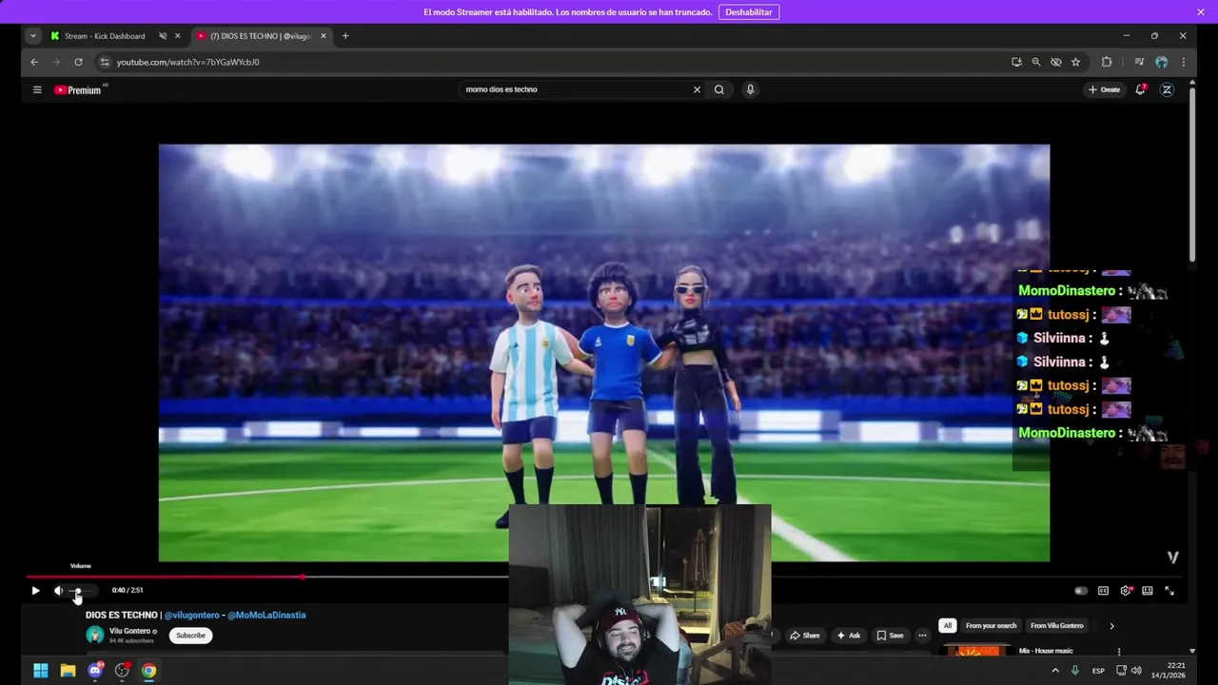Viewport: 1218px width, 685px height.
Task: Open a new browser tab
Action: pyautogui.click(x=345, y=36)
